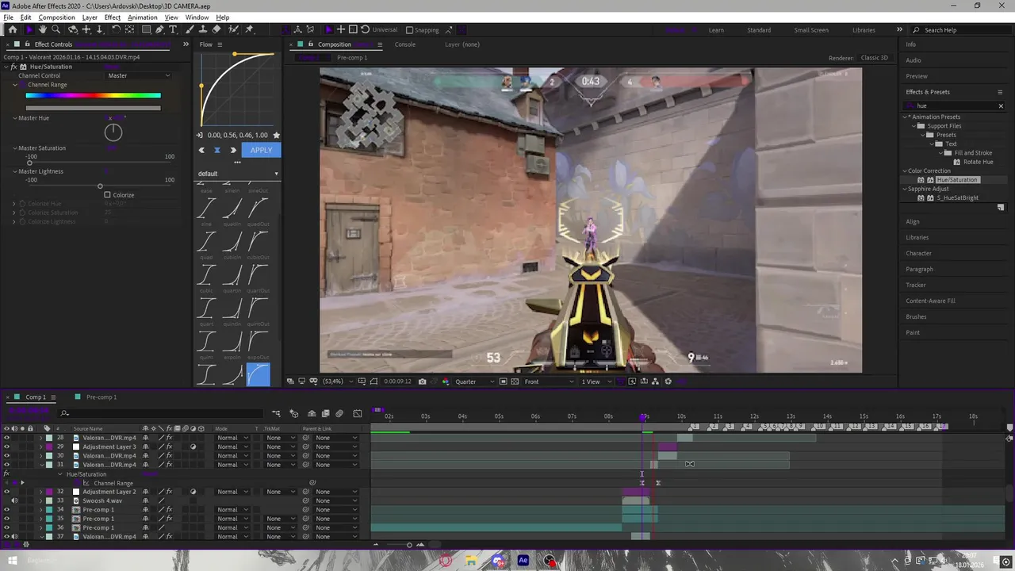The image size is (1015, 571).
Task: Open File Explorer from the taskbar
Action: click(471, 561)
